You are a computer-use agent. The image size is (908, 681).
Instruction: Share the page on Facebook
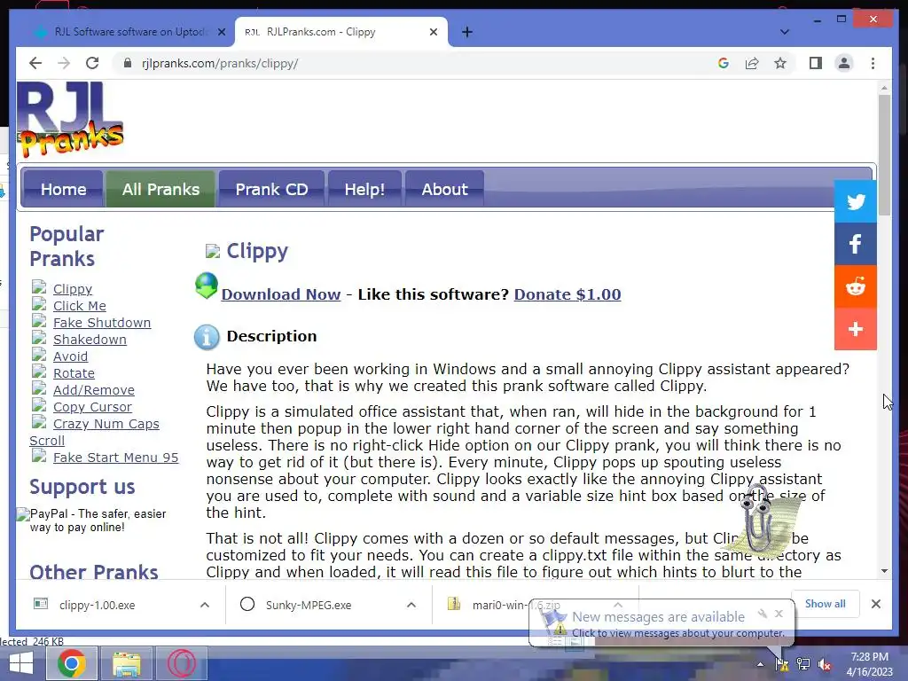(x=856, y=244)
